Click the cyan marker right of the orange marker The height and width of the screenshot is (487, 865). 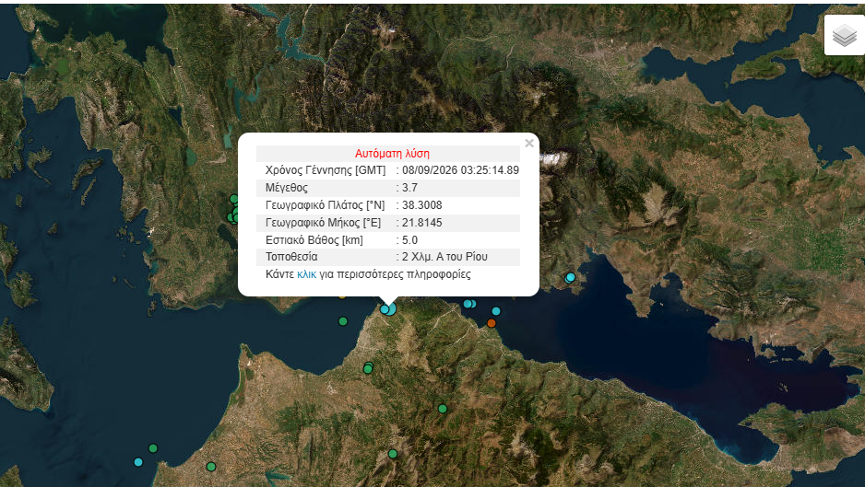pyautogui.click(x=496, y=311)
